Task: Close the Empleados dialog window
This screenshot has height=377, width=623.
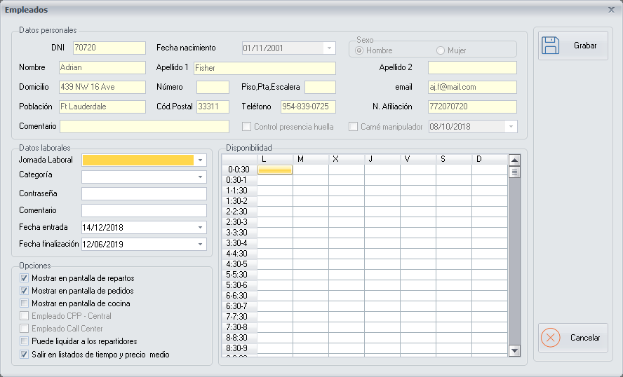Action: (x=610, y=9)
